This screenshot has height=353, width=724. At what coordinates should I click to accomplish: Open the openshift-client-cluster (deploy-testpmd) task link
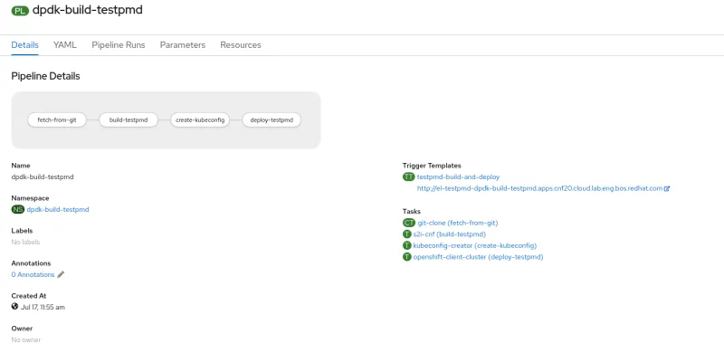click(478, 257)
